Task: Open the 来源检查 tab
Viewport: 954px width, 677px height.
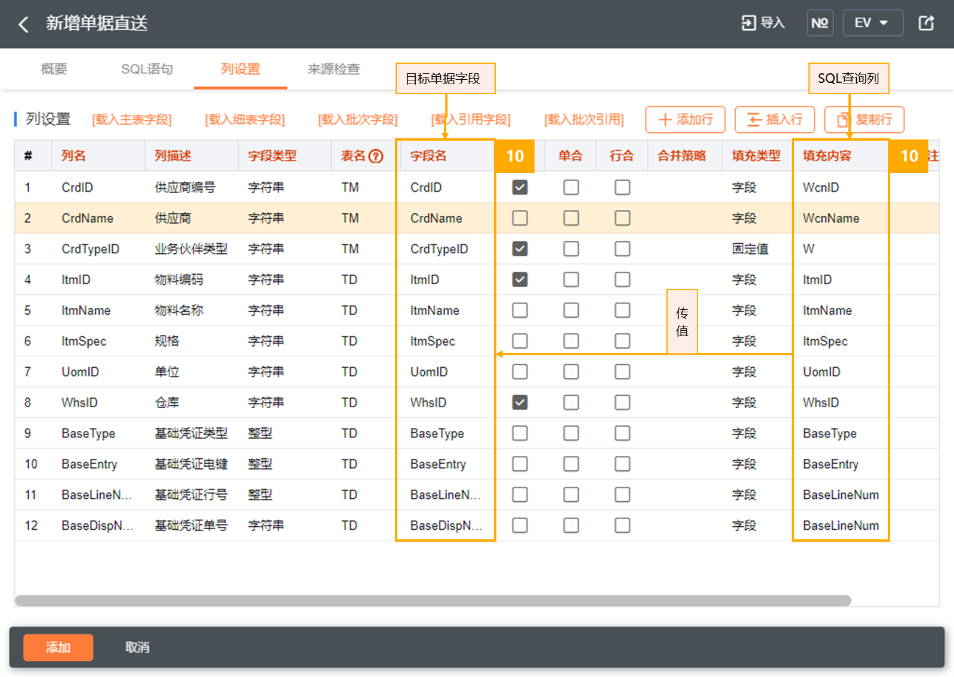Action: [x=334, y=69]
